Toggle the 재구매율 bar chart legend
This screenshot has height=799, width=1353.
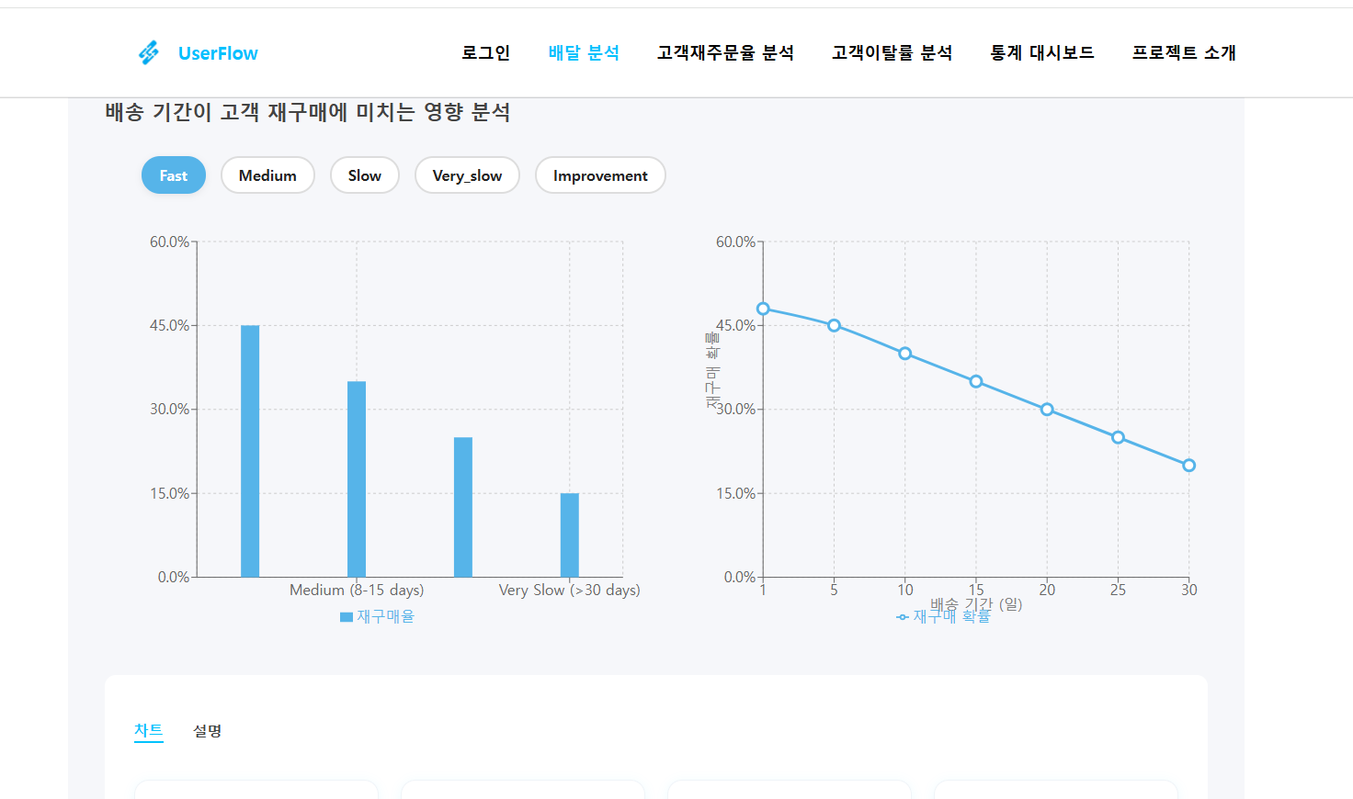pos(377,616)
